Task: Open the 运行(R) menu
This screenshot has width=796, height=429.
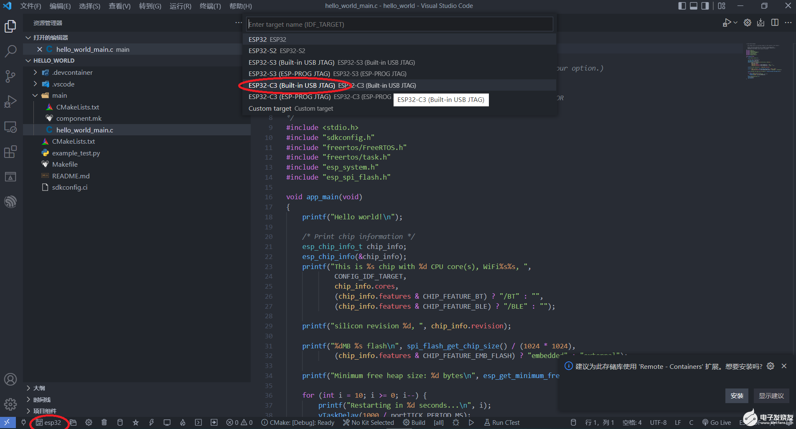Action: (181, 6)
